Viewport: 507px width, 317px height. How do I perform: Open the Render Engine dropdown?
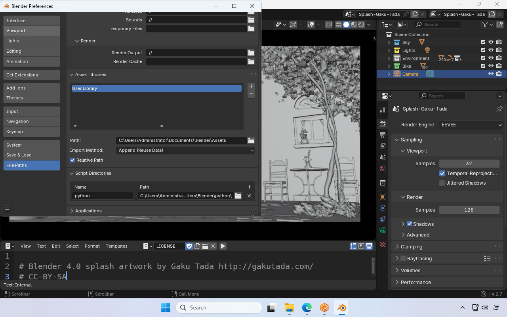[x=471, y=125]
